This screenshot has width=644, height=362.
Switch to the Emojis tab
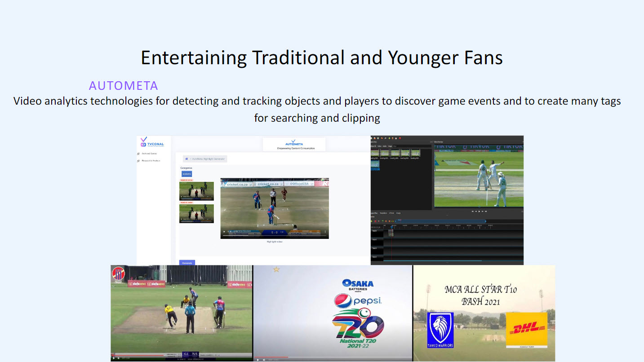click(x=398, y=213)
